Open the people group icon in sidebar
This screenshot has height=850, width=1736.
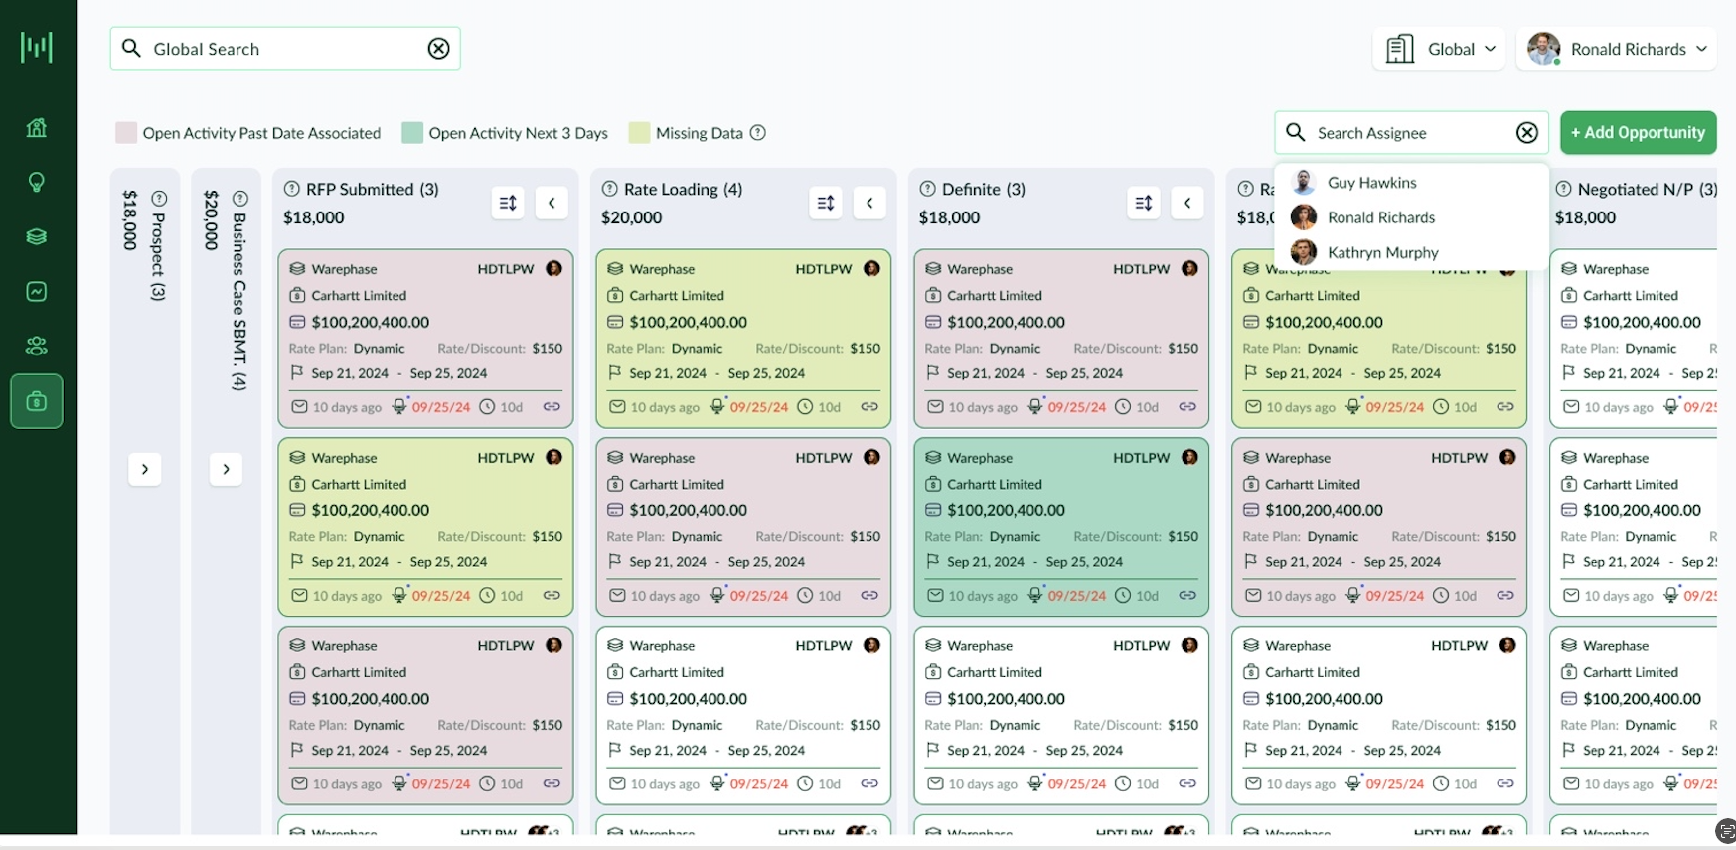[37, 346]
